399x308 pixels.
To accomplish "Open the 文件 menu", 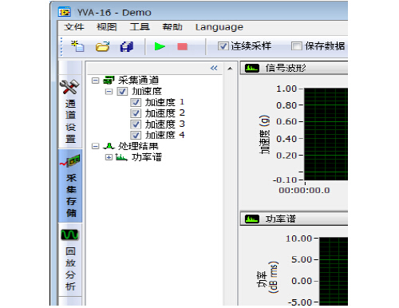I will coord(74,27).
